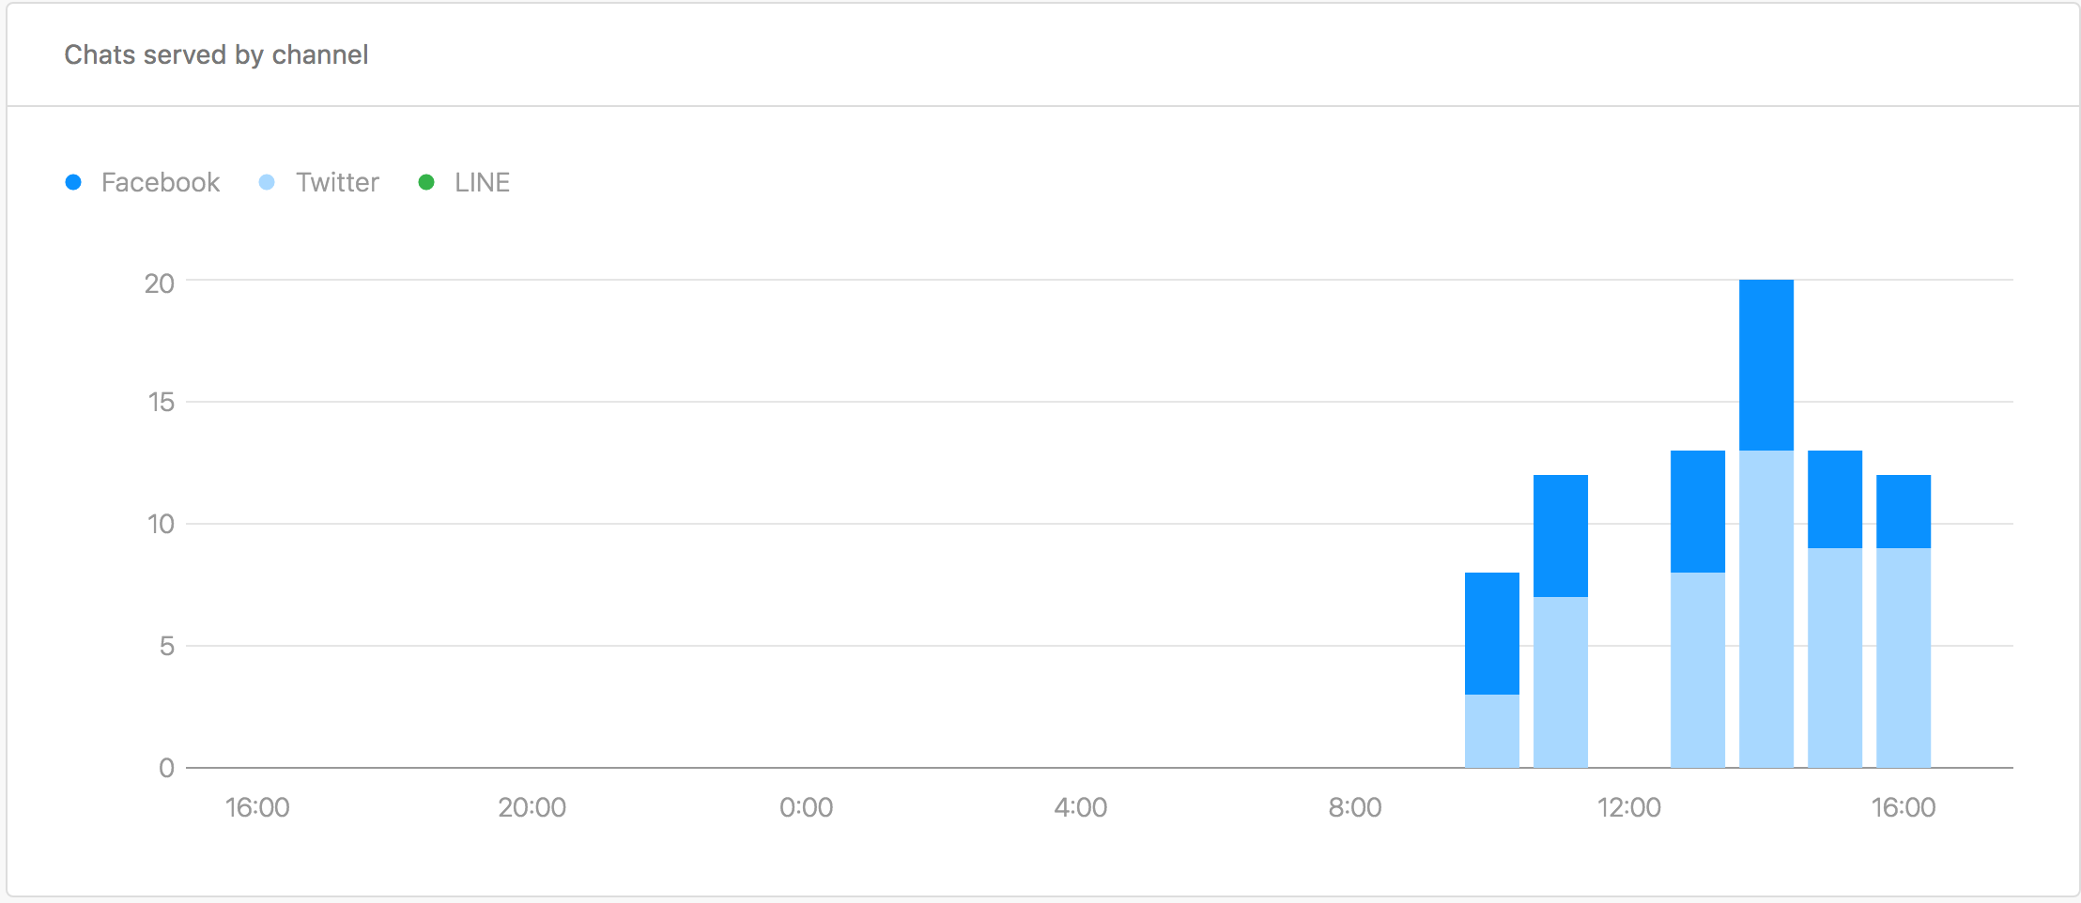Toggle the Twitter series label in legend
The height and width of the screenshot is (903, 2081).
pos(338,182)
